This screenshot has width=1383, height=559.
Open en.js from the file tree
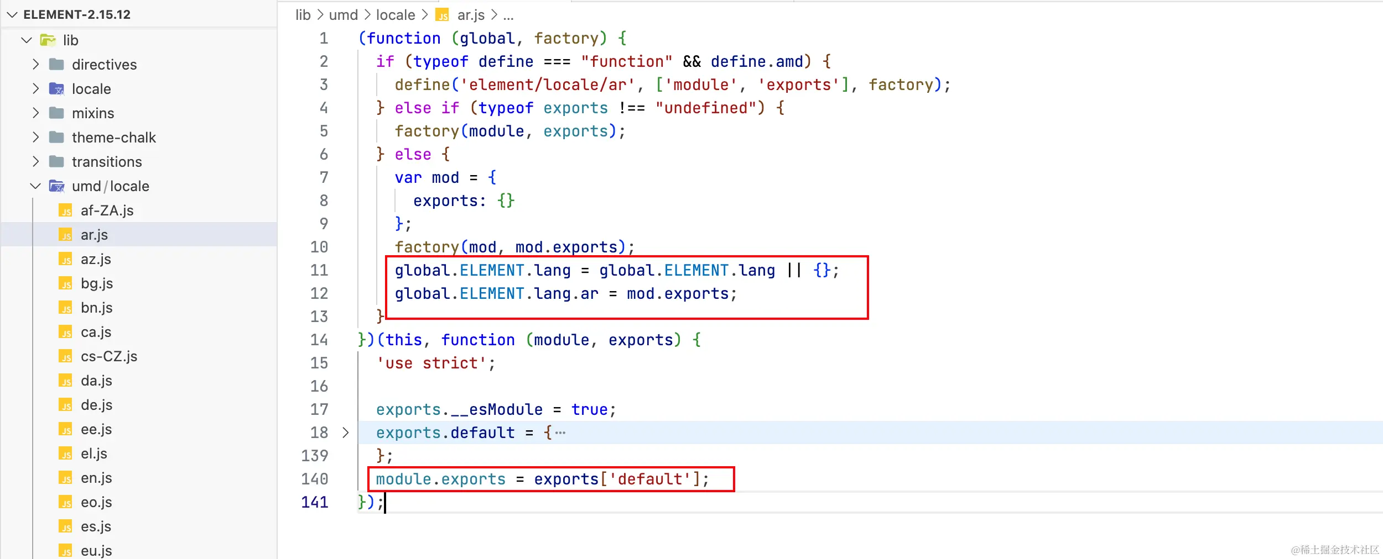tap(96, 478)
